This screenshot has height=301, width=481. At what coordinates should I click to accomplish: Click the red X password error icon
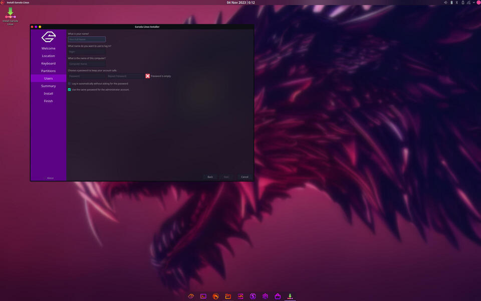pyautogui.click(x=147, y=76)
